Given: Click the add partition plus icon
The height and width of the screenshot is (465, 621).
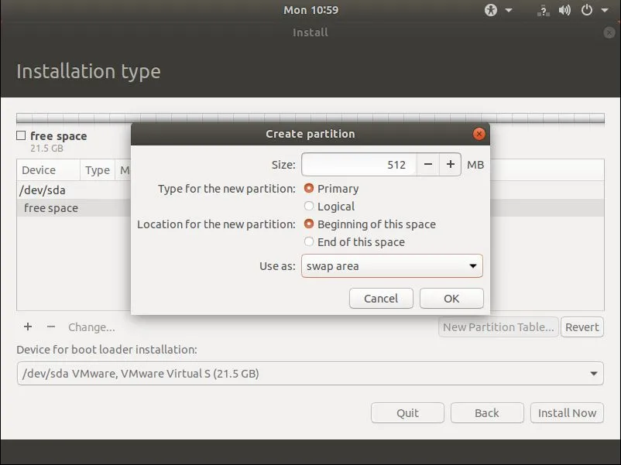Looking at the screenshot, I should click(28, 327).
